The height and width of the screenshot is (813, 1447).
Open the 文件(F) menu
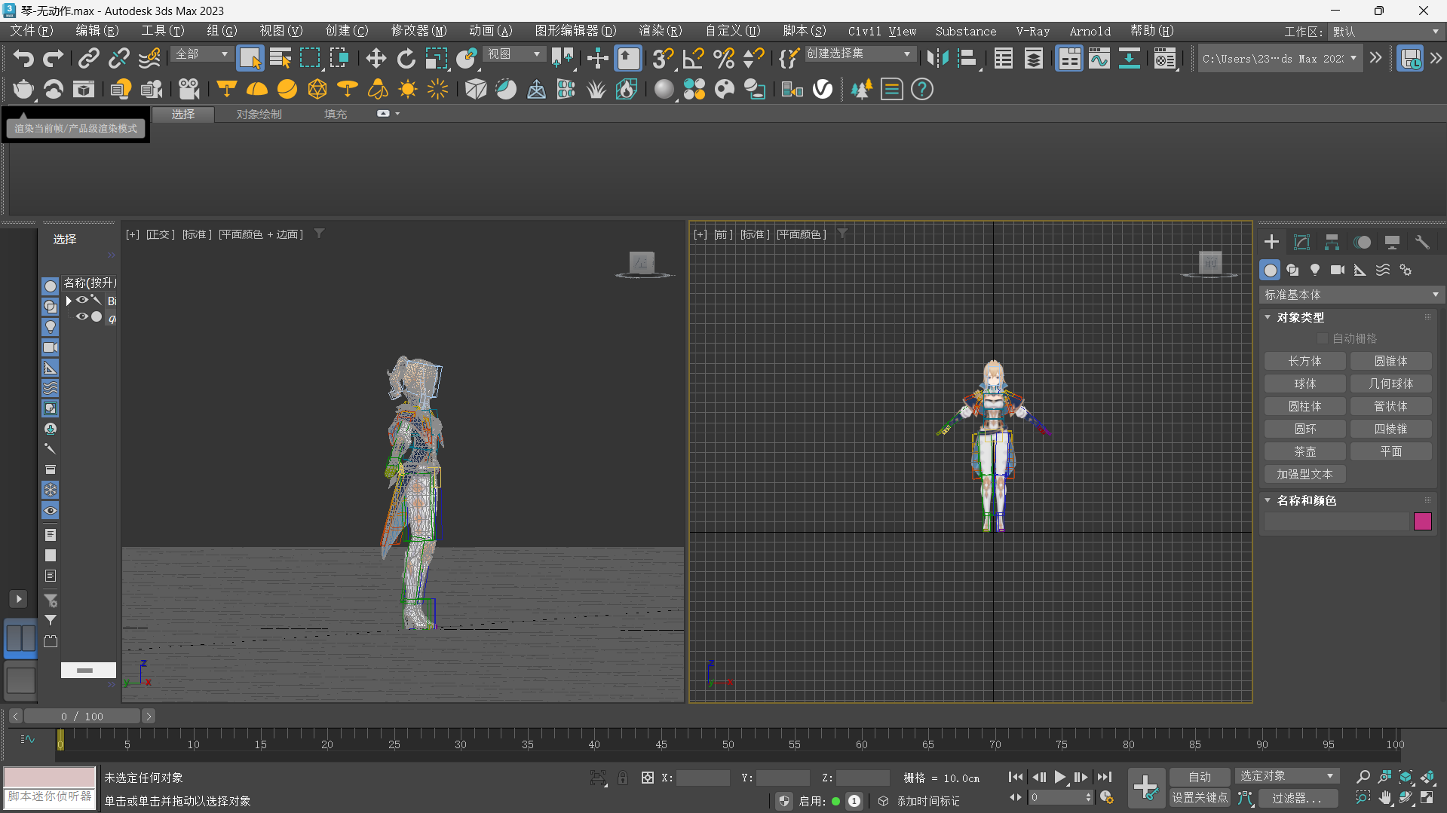click(x=31, y=31)
